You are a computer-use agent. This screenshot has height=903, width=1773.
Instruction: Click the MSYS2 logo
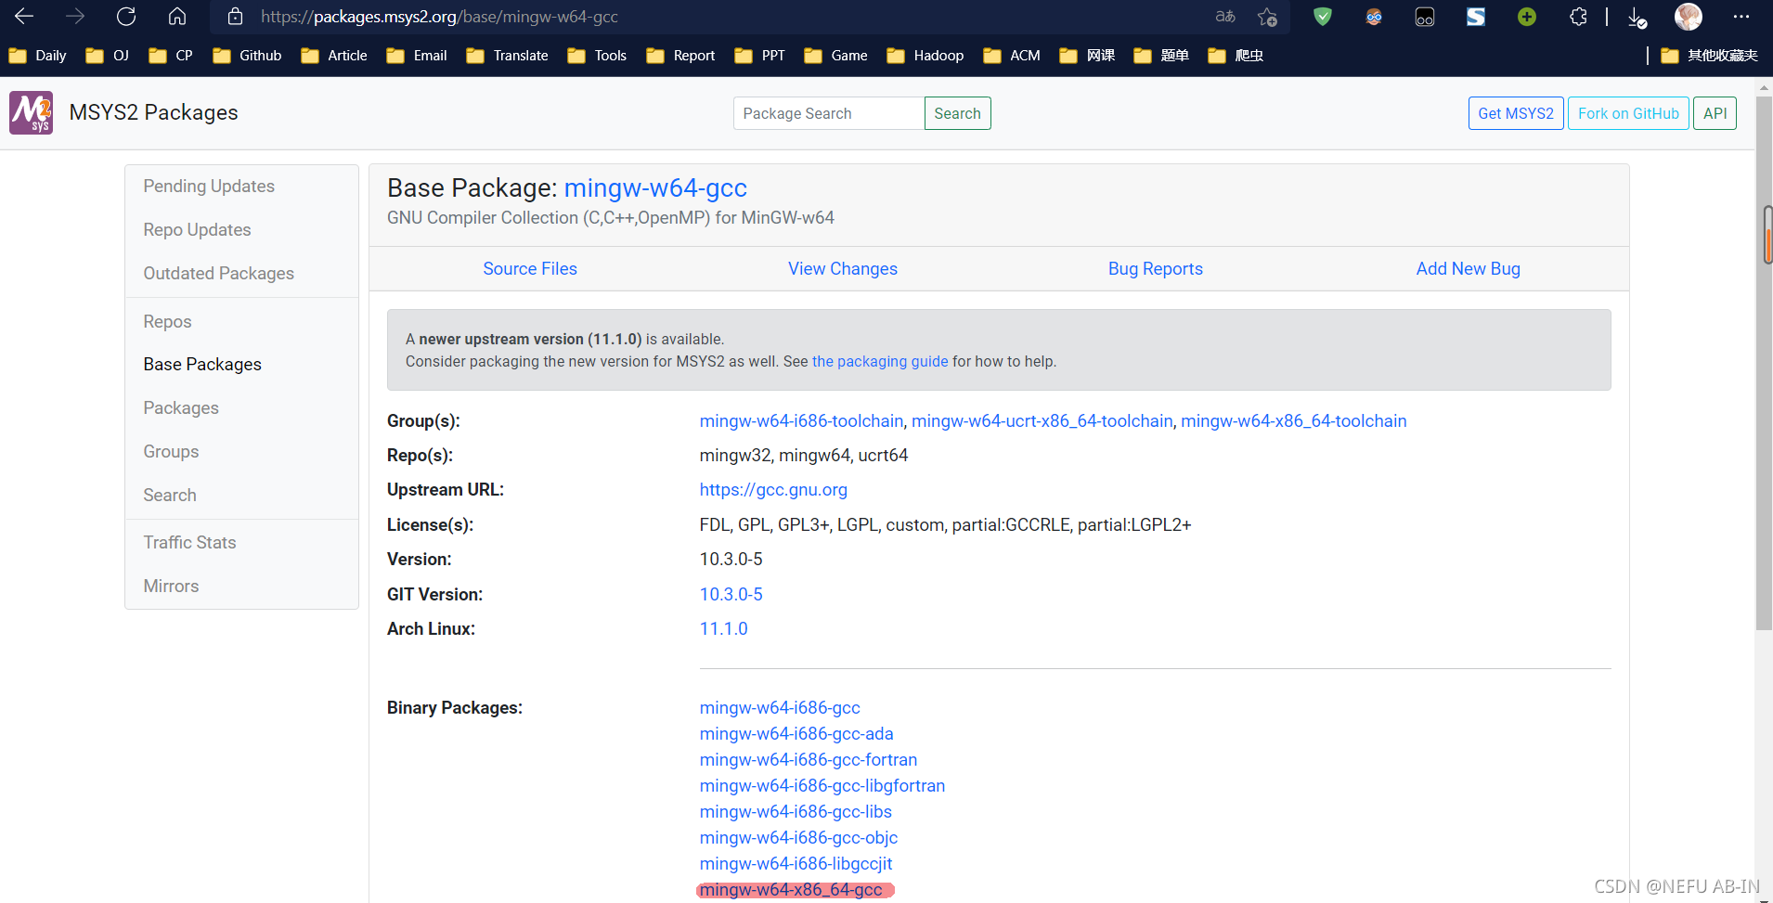tap(31, 113)
